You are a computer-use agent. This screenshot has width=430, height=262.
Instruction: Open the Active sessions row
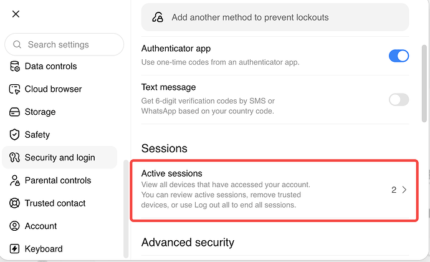click(x=274, y=190)
